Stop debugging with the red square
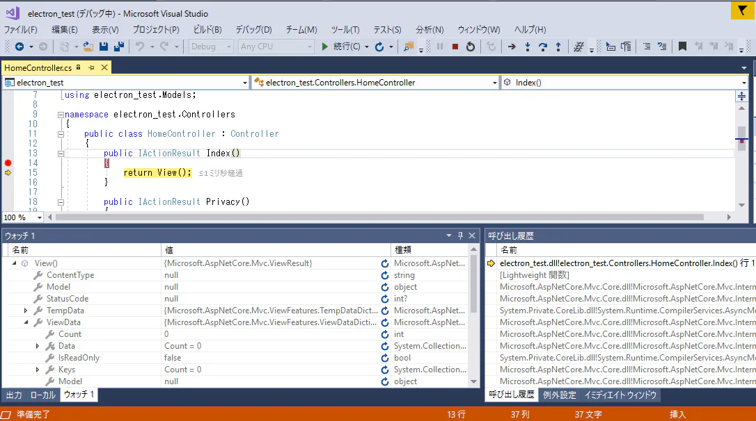The image size is (756, 421). pos(455,47)
